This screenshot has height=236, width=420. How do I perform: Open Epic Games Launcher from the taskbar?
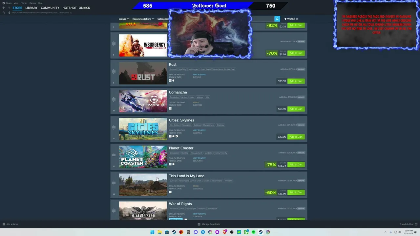coord(188,232)
